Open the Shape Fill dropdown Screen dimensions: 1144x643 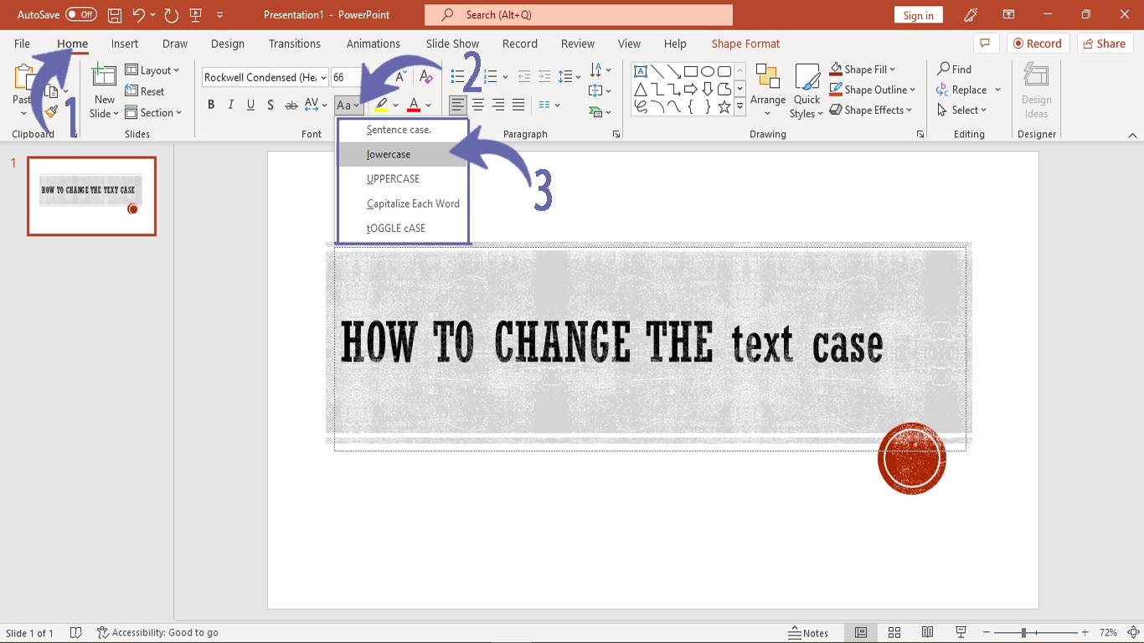(863, 69)
